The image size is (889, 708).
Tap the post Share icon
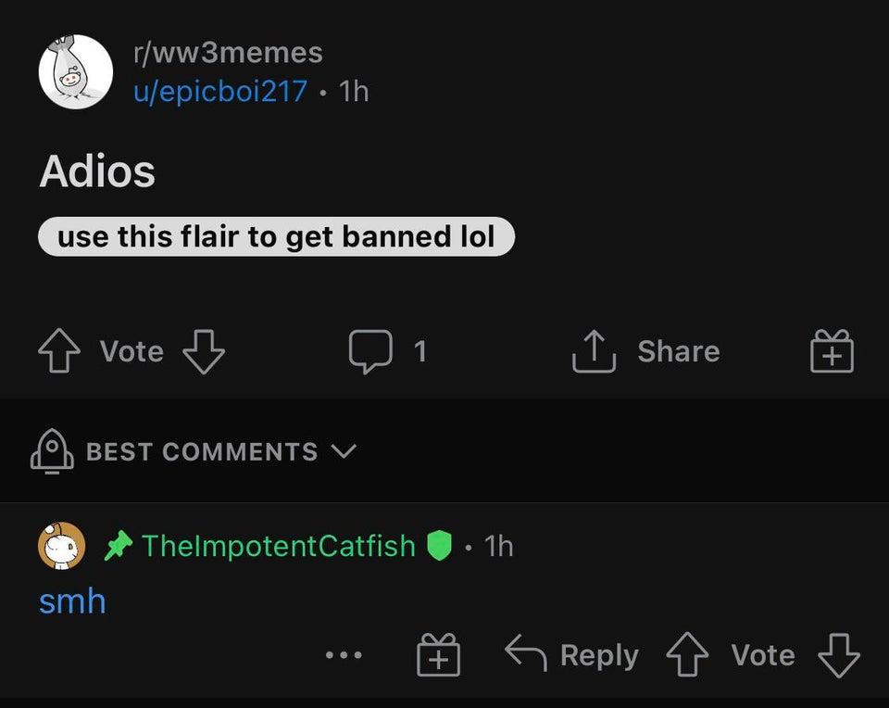[595, 352]
